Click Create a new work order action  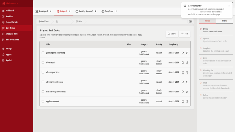click(x=216, y=30)
